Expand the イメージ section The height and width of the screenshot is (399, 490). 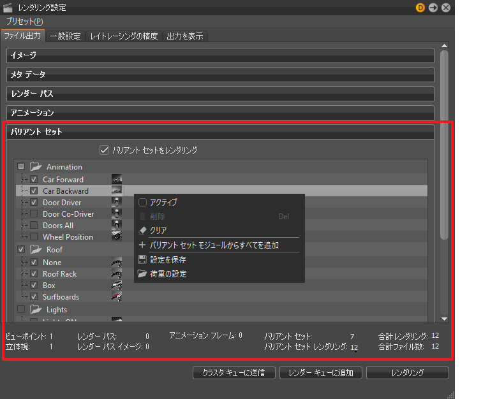pos(220,55)
